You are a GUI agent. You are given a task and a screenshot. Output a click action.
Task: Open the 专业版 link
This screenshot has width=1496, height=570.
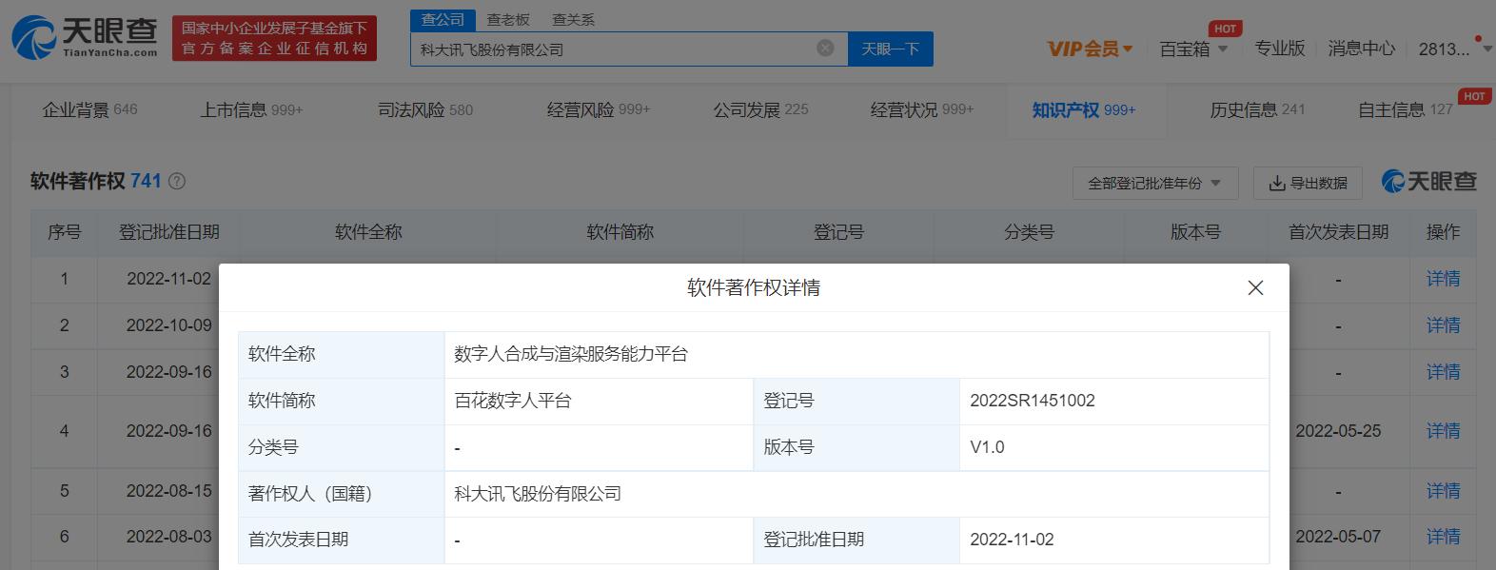(x=1280, y=49)
